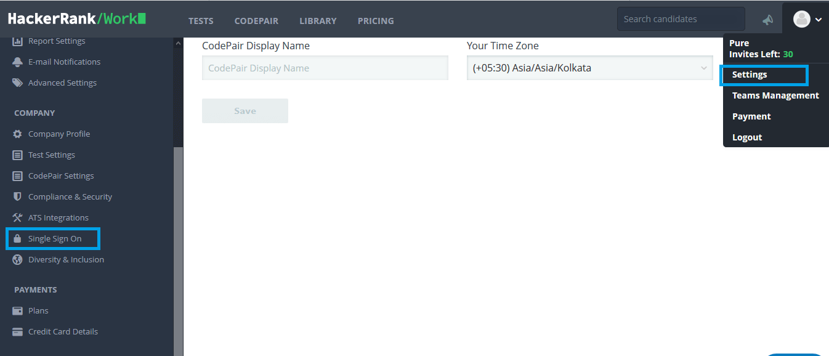
Task: Click the Company Profile gear icon
Action: point(17,134)
